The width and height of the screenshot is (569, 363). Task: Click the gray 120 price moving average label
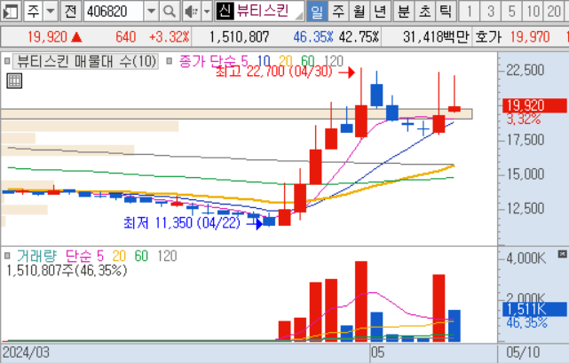tap(333, 61)
